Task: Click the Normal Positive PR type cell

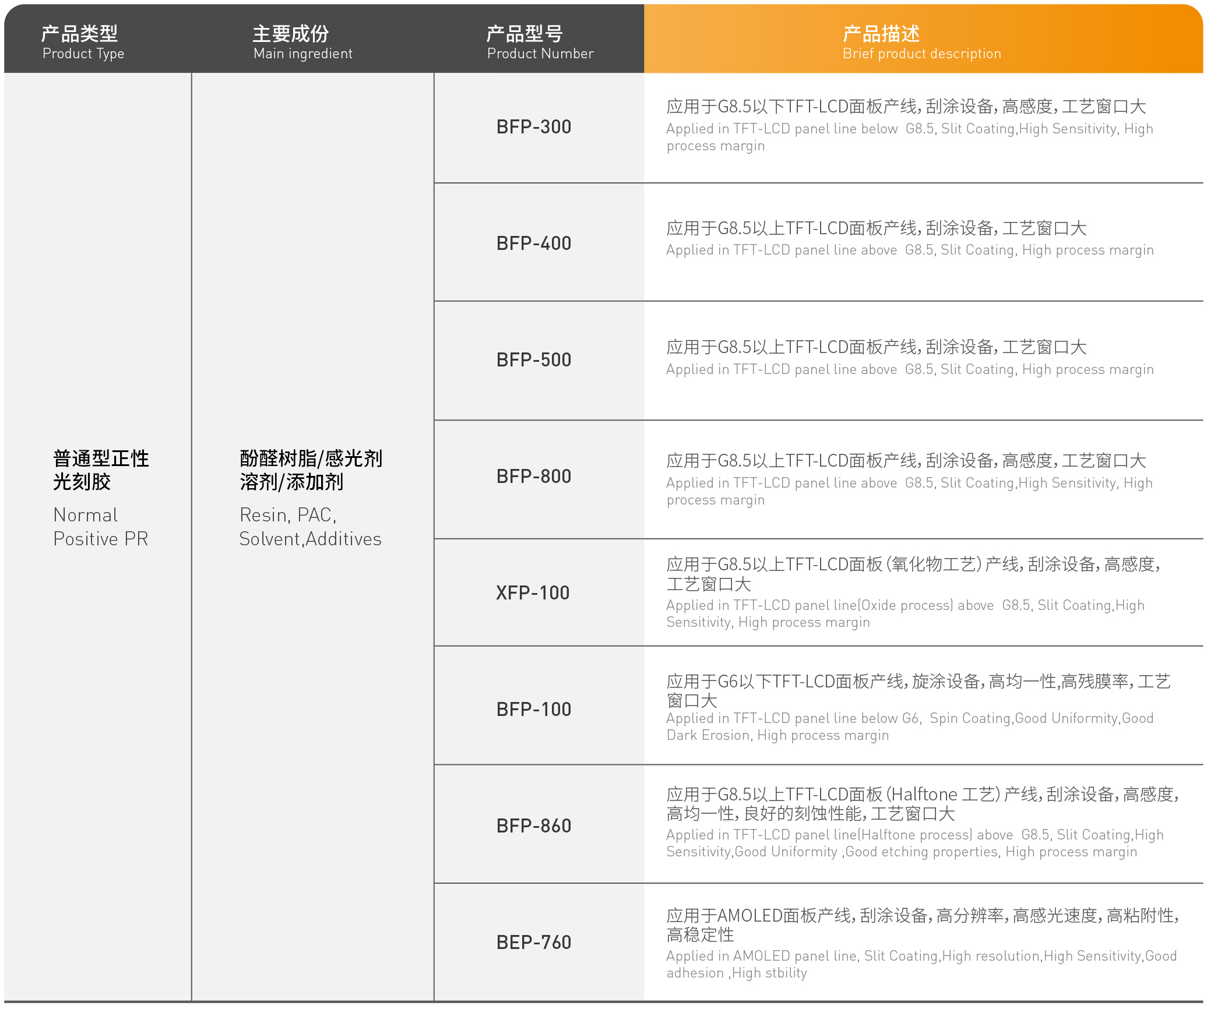Action: pyautogui.click(x=101, y=498)
